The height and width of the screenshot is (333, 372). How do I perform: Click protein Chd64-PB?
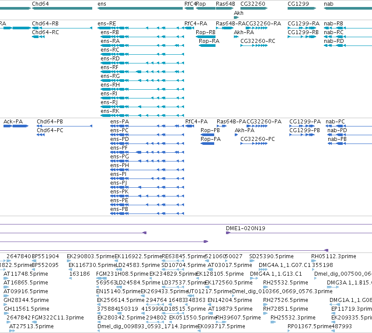pos(50,122)
